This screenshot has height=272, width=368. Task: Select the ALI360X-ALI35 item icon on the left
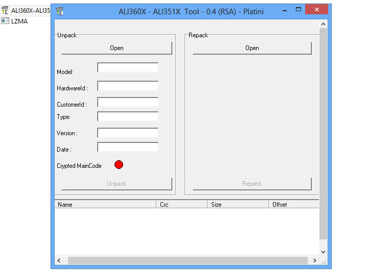5,11
